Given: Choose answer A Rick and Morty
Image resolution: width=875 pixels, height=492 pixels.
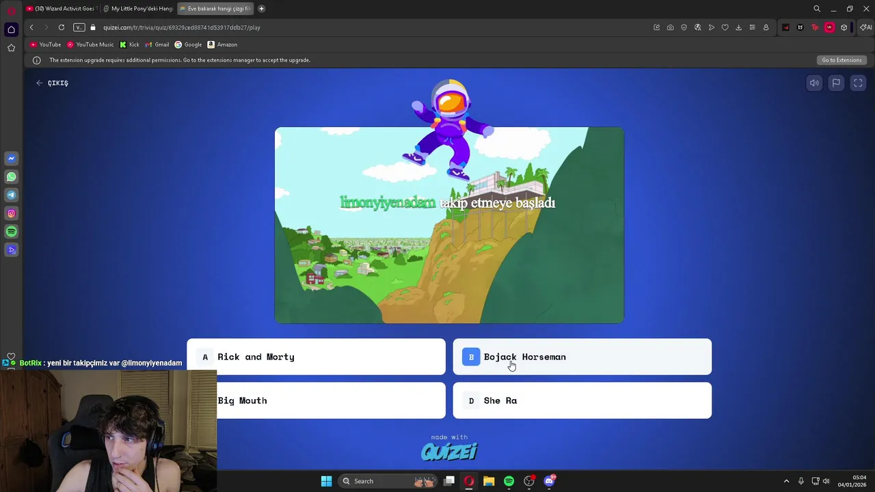Looking at the screenshot, I should coord(316,357).
